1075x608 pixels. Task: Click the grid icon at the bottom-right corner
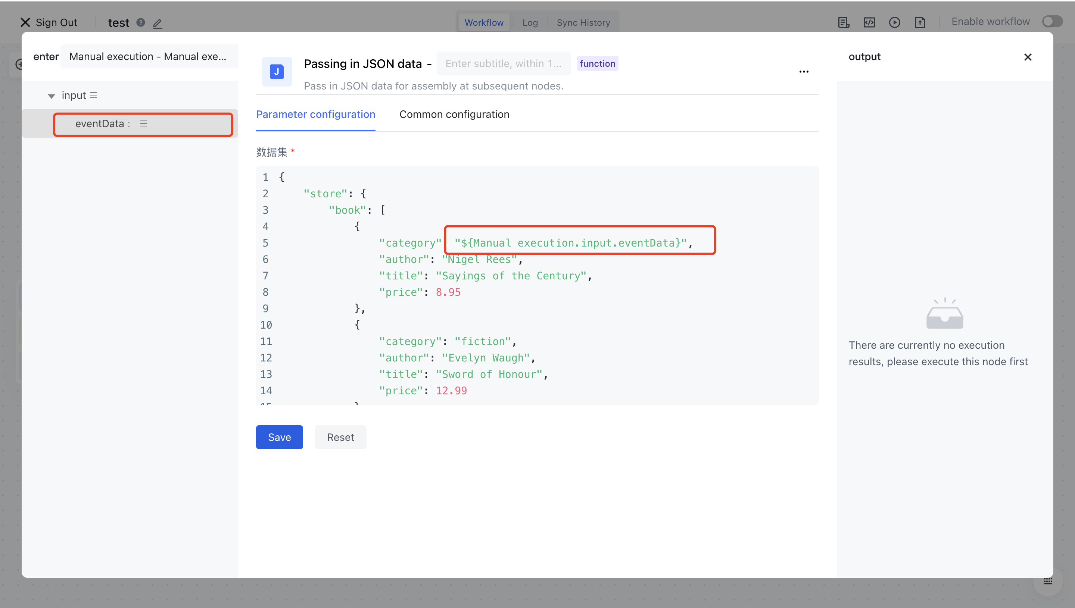tap(1048, 580)
